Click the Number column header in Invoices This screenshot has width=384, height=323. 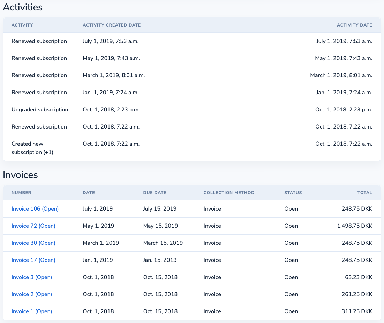click(21, 193)
